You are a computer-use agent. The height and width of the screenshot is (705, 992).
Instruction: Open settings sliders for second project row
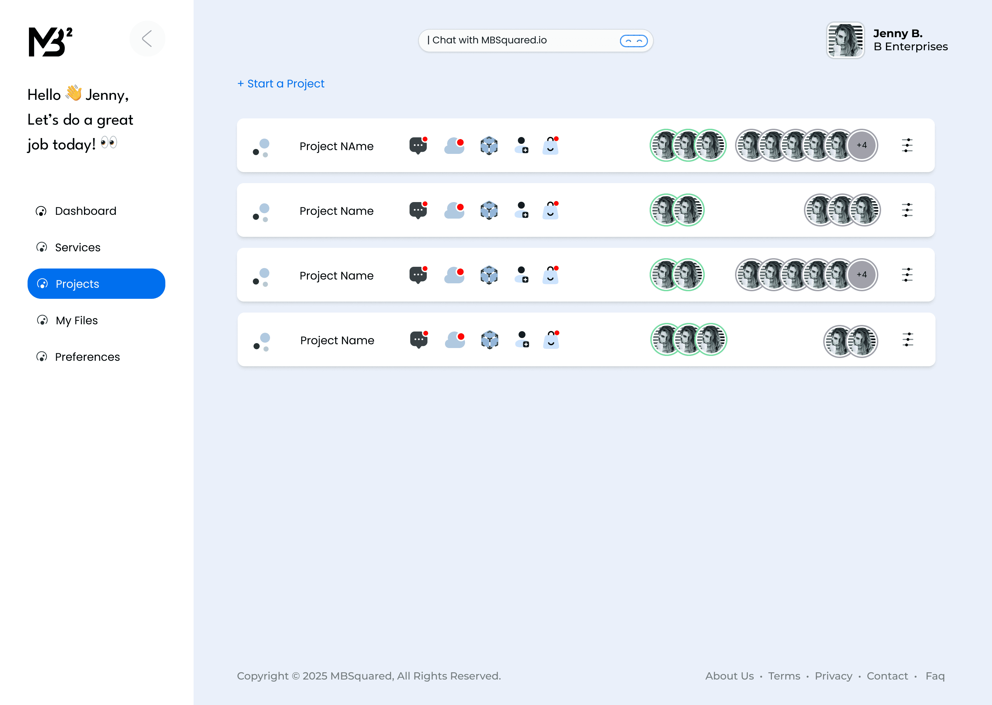click(x=907, y=210)
